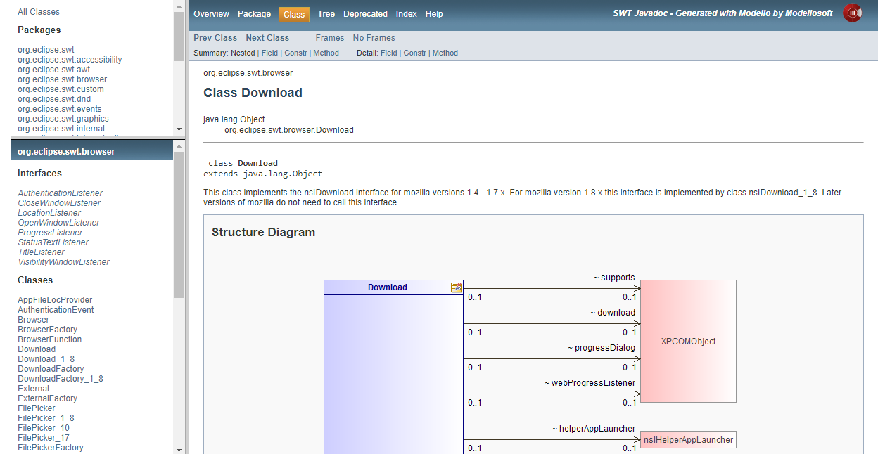
Task: Open AuthenticationEvent class
Action: tap(56, 310)
